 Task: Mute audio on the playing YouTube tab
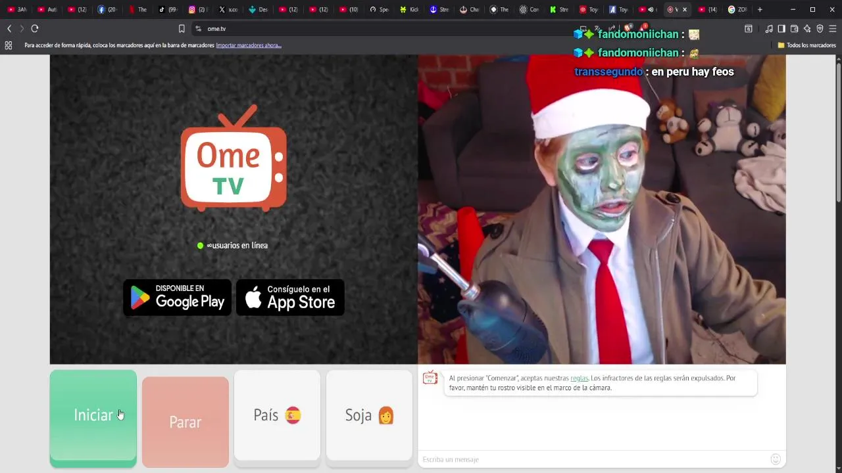tap(651, 9)
